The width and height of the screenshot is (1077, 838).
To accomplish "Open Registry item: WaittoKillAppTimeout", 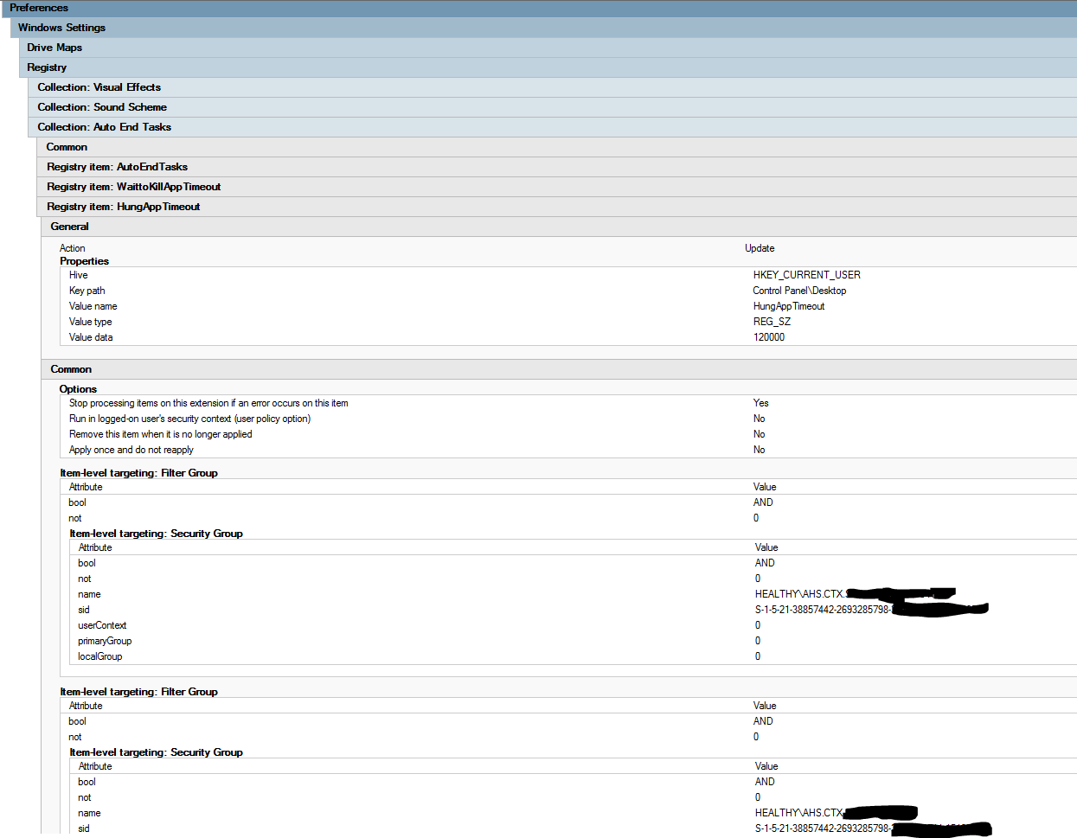I will click(x=133, y=187).
